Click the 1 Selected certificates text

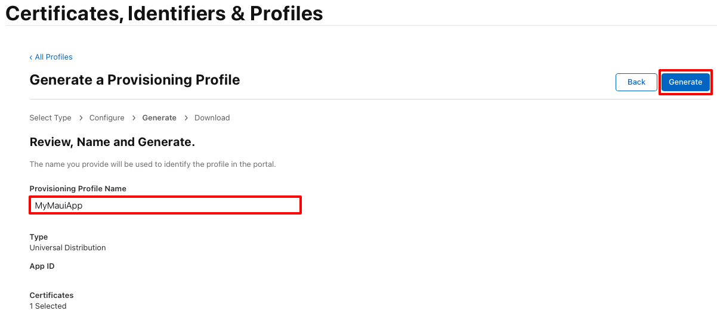[48, 306]
